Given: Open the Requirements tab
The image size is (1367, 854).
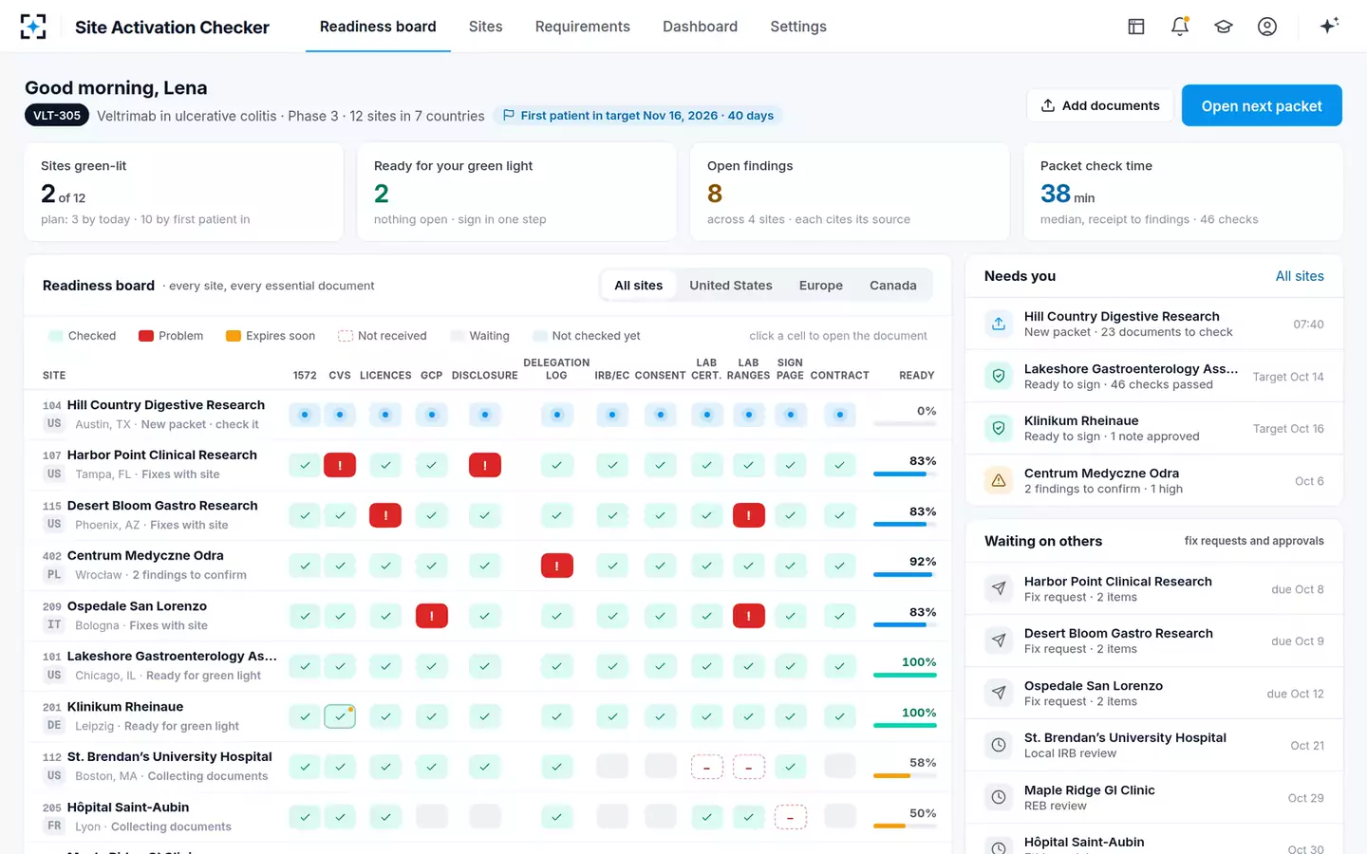Looking at the screenshot, I should (583, 27).
